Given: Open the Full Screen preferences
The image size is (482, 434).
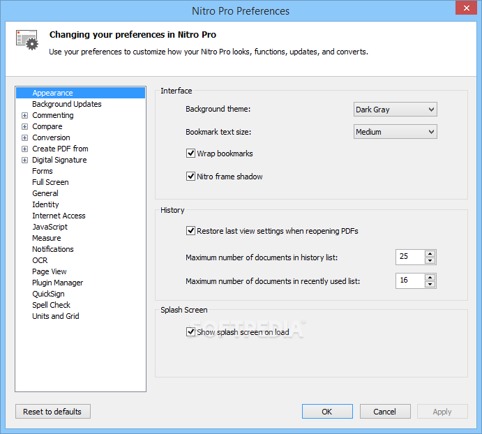Looking at the screenshot, I should coord(50,182).
